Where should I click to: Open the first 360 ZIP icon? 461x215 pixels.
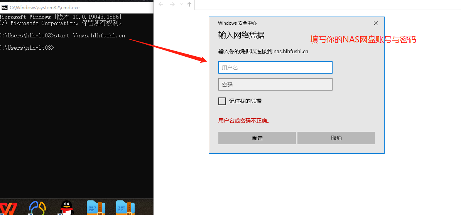pyautogui.click(x=96, y=208)
